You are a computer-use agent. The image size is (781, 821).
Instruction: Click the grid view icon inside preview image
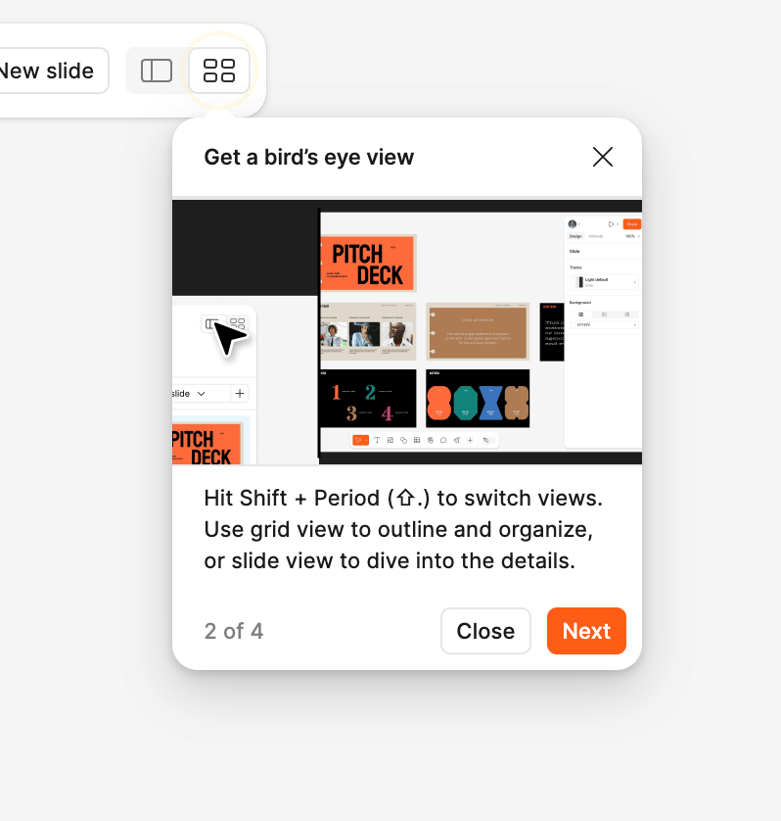(238, 323)
